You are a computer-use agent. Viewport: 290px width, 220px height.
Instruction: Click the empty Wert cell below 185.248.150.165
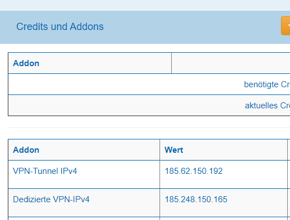(x=224, y=219)
